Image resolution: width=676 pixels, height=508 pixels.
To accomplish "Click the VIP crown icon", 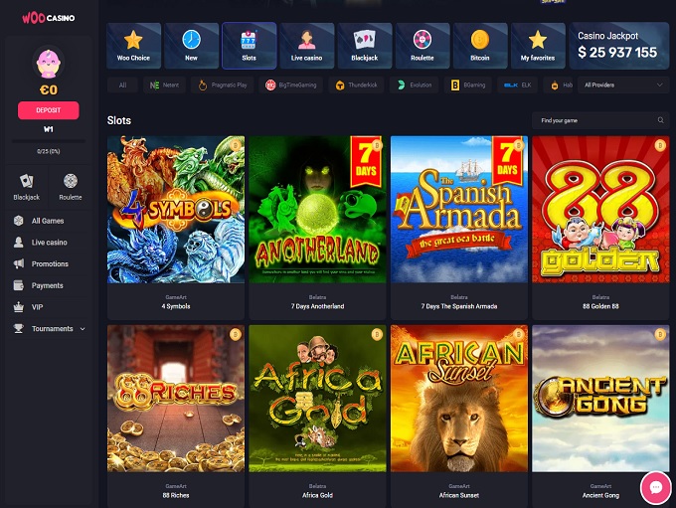I will click(x=19, y=307).
